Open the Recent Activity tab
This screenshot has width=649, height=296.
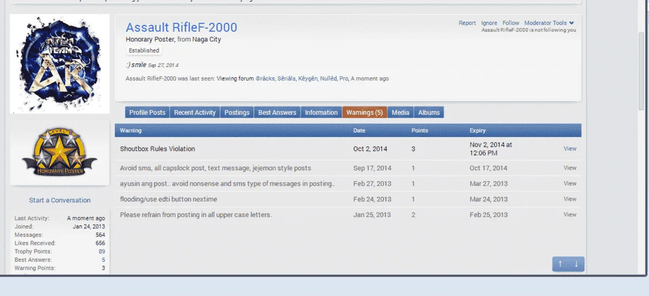tap(195, 113)
